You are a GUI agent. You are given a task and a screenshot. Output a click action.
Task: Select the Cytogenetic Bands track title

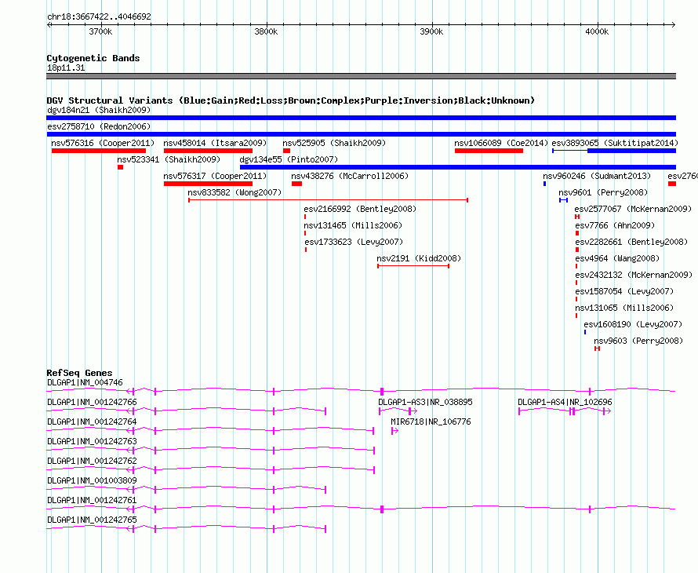point(93,58)
